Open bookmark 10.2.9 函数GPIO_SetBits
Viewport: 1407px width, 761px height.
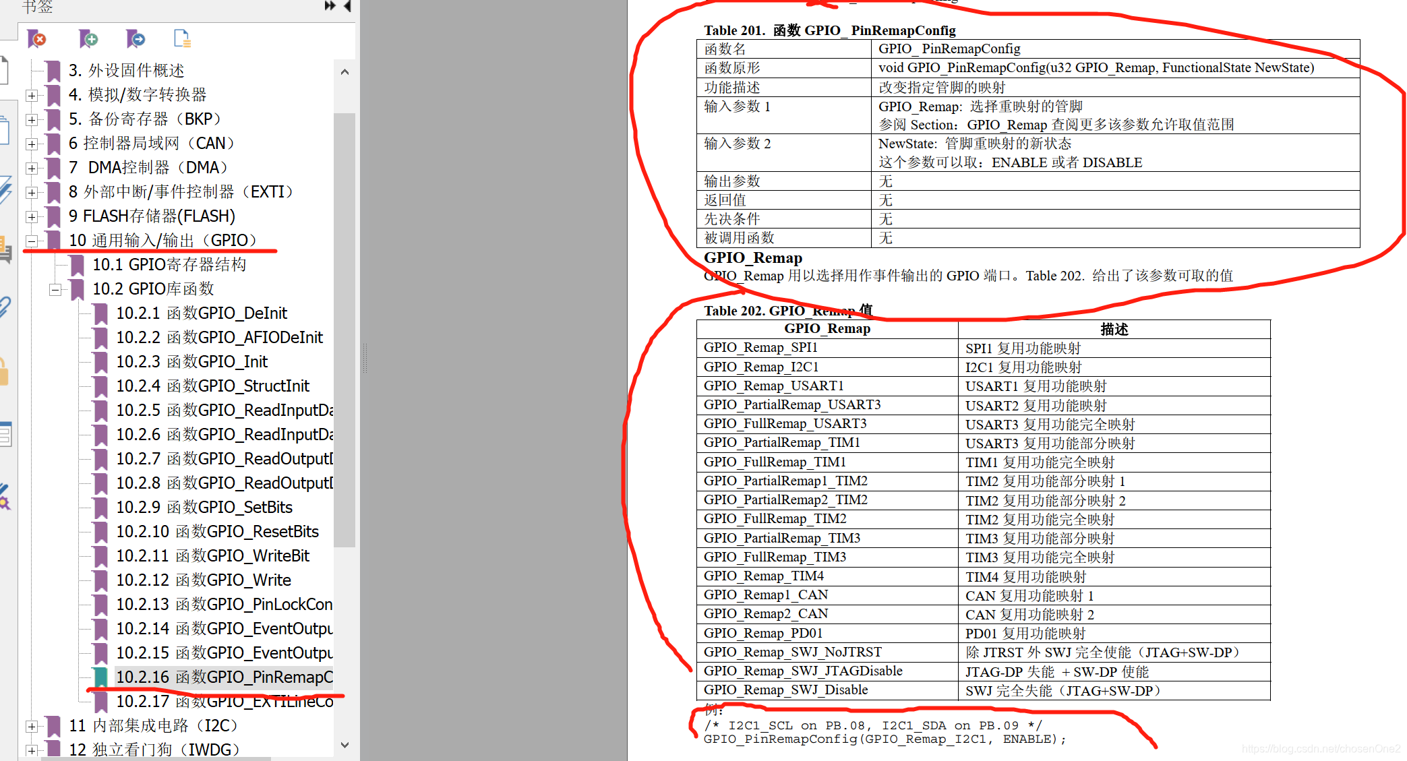tap(204, 508)
